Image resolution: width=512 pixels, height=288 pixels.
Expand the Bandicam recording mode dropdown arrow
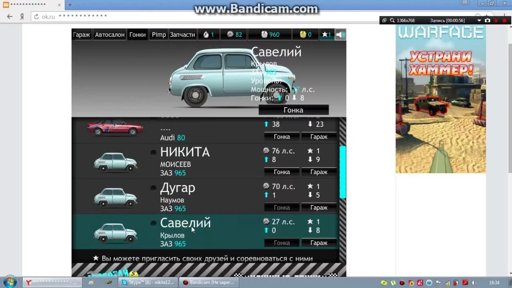click(x=479, y=20)
